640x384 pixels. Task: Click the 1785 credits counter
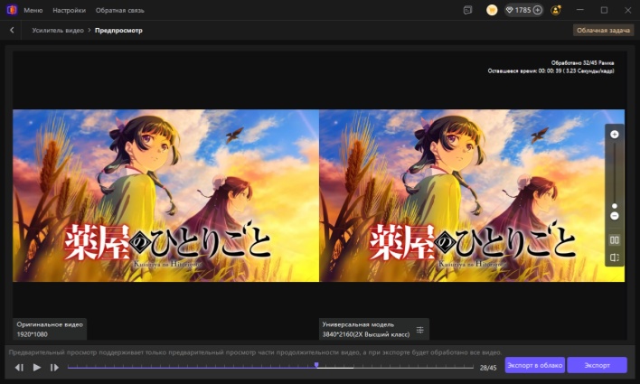tap(522, 10)
